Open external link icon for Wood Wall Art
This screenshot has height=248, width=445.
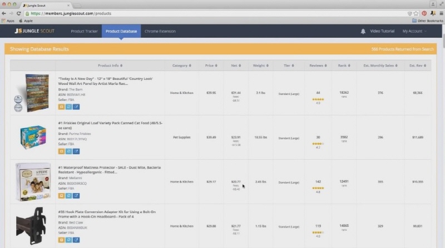pyautogui.click(x=76, y=107)
